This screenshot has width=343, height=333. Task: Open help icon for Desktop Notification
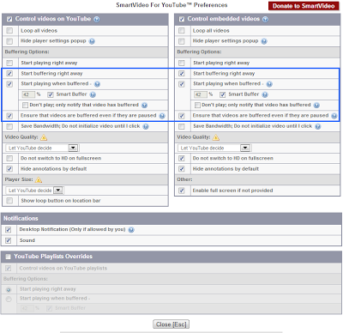point(131,230)
